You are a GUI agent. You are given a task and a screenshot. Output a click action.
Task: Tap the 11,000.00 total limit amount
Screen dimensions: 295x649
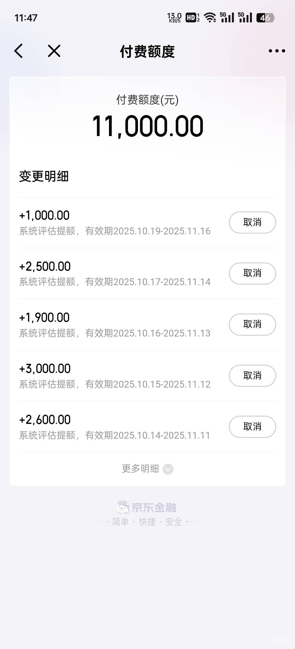pyautogui.click(x=147, y=126)
